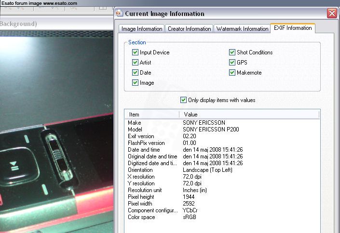The image size is (340, 233).
Task: Click the SONY ERICSSON P200 value
Action: point(211,129)
